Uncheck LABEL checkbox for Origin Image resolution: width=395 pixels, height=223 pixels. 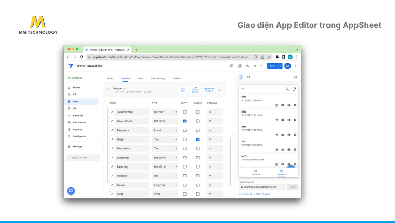pyautogui.click(x=197, y=140)
